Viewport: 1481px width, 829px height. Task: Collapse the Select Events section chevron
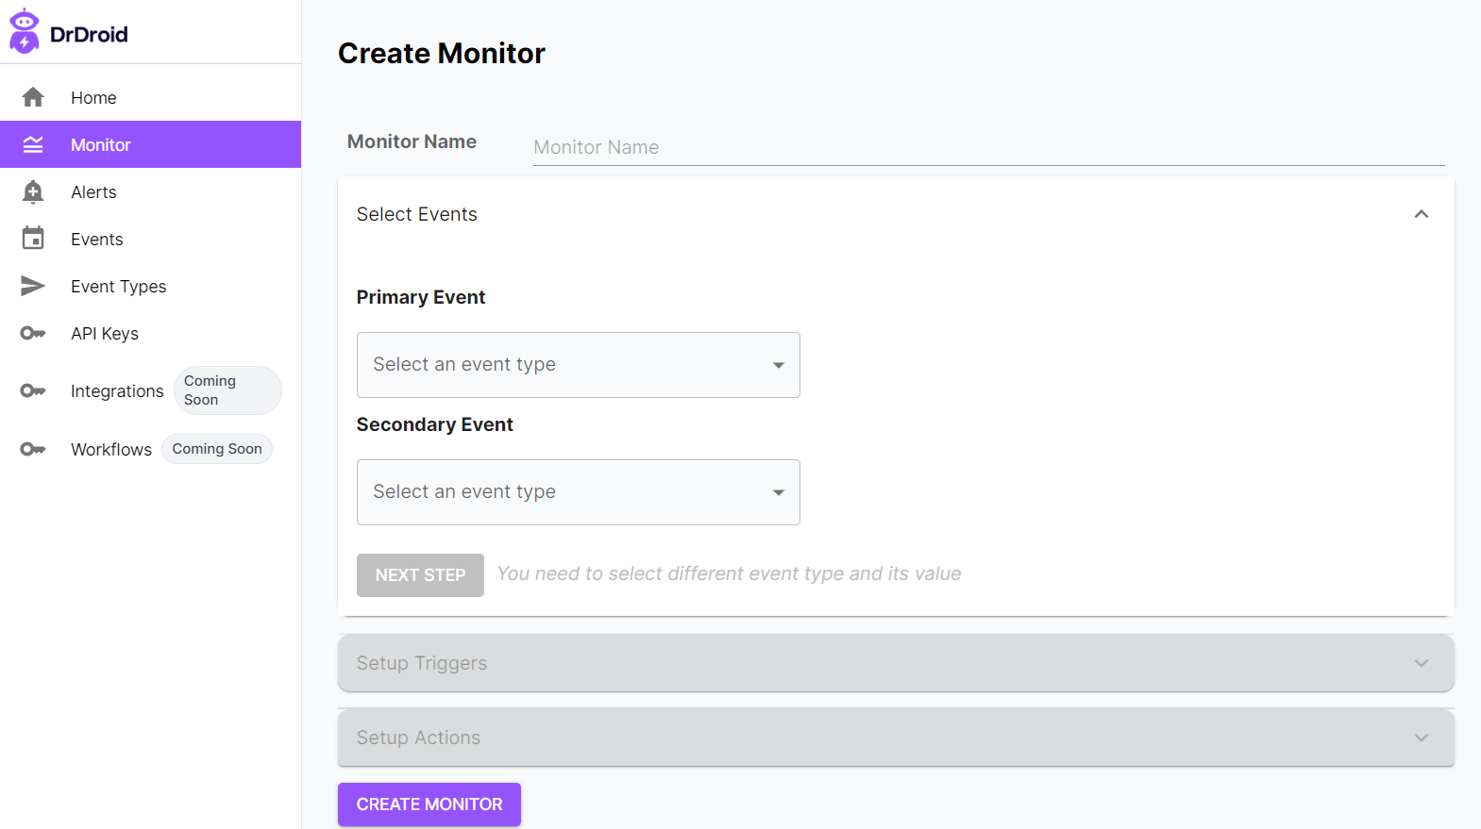(x=1421, y=214)
